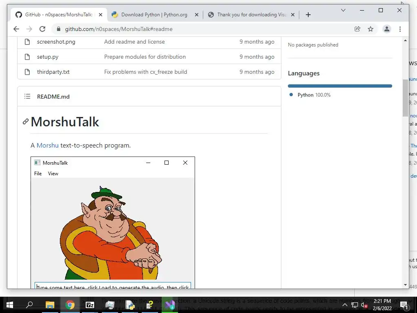The width and height of the screenshot is (417, 313).
Task: Click the network tray icon
Action: click(x=355, y=305)
